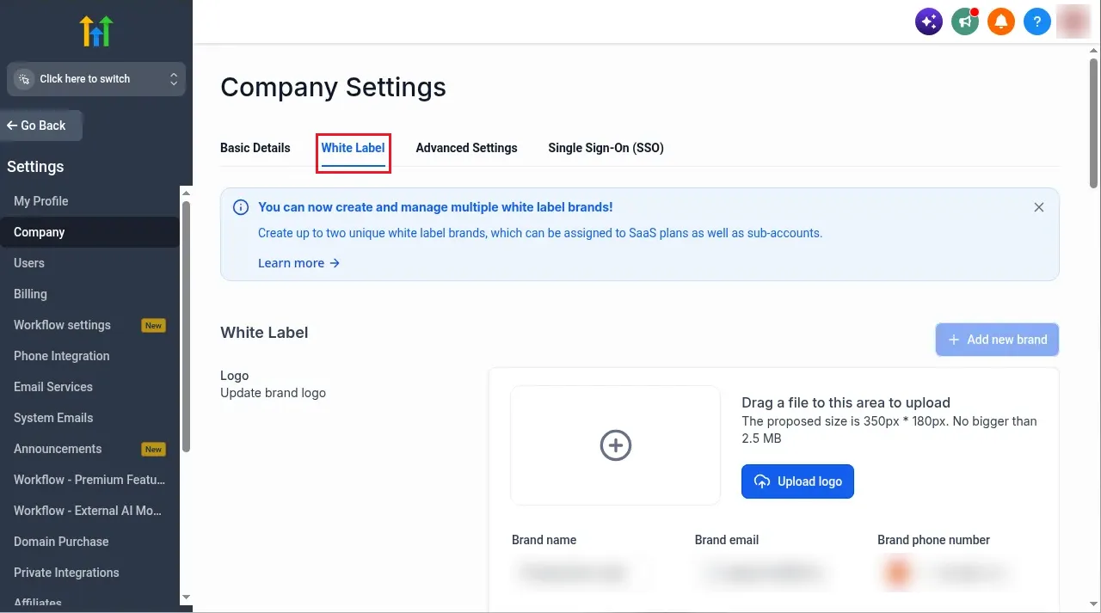This screenshot has width=1101, height=613.
Task: Select Company in settings sidebar
Action: [x=89, y=232]
